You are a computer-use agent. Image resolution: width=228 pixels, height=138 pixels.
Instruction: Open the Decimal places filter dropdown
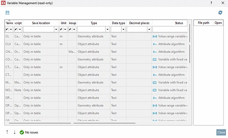[x=149, y=29]
